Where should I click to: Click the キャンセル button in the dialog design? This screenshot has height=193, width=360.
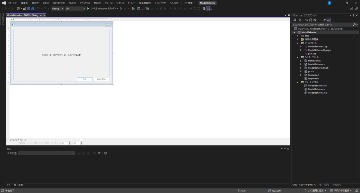point(101,79)
